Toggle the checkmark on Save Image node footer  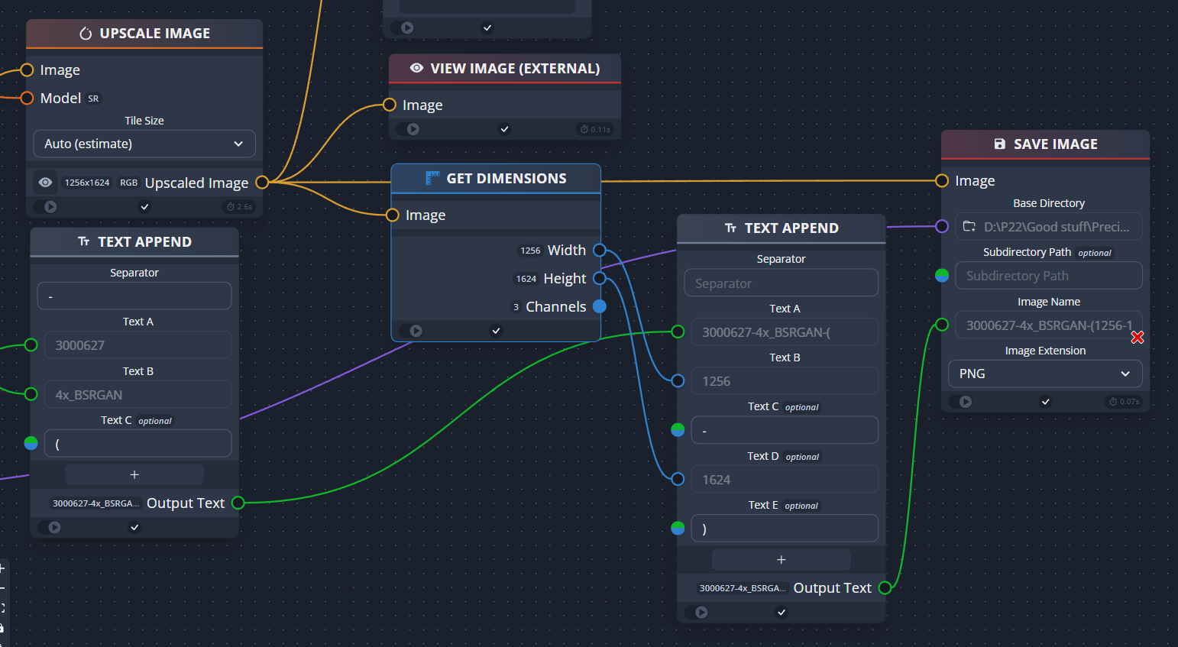coord(1045,401)
